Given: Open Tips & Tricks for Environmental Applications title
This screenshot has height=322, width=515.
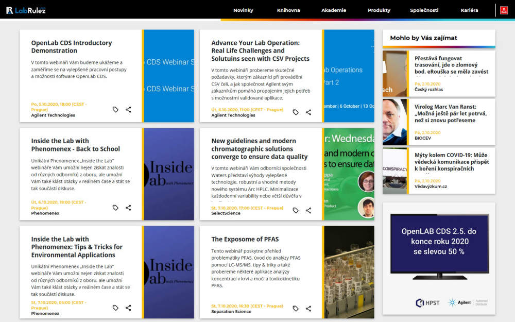Looking at the screenshot, I should coord(77,247).
